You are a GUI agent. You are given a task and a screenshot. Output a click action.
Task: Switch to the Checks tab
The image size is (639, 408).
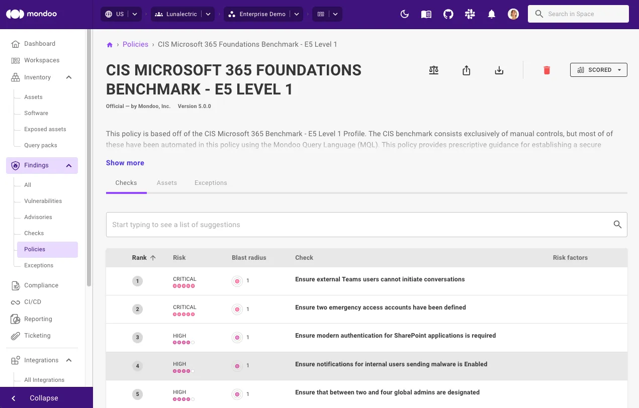126,183
